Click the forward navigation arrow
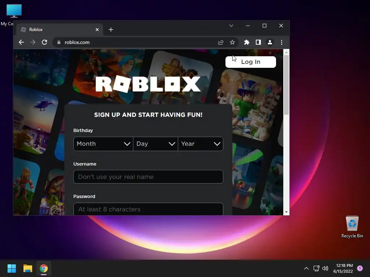Viewport: 370px width, 277px height. click(33, 43)
